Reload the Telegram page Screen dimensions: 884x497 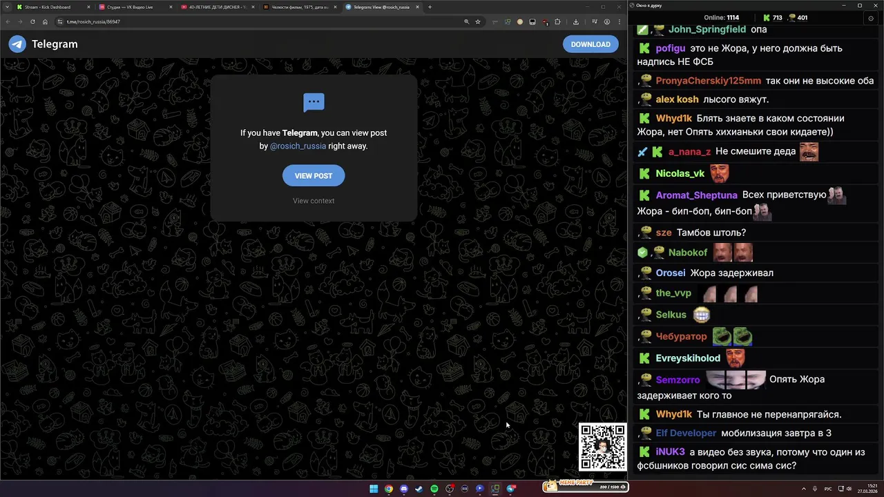click(32, 21)
